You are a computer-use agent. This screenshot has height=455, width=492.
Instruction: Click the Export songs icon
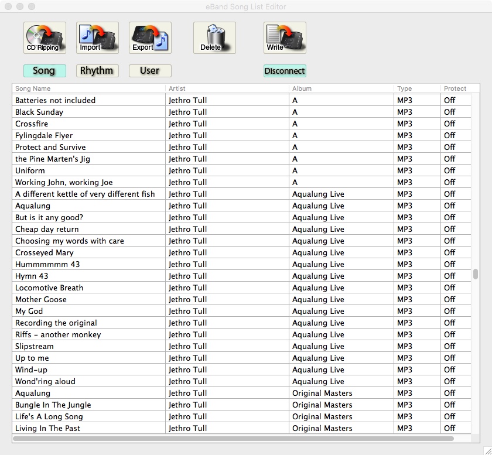click(150, 37)
